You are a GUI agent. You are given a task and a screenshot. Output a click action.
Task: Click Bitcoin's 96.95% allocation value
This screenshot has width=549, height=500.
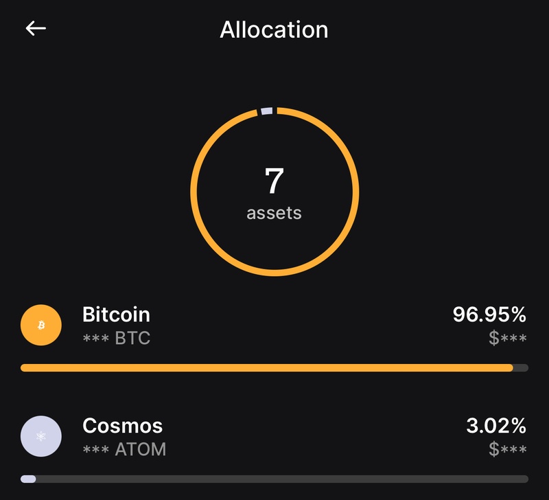[x=489, y=315]
